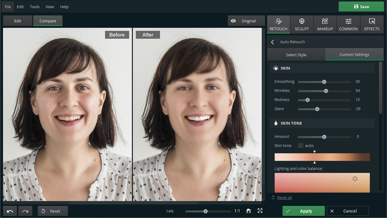Set zoom to 1:1 scale
Screen dimensions: 387x218
click(x=237, y=211)
